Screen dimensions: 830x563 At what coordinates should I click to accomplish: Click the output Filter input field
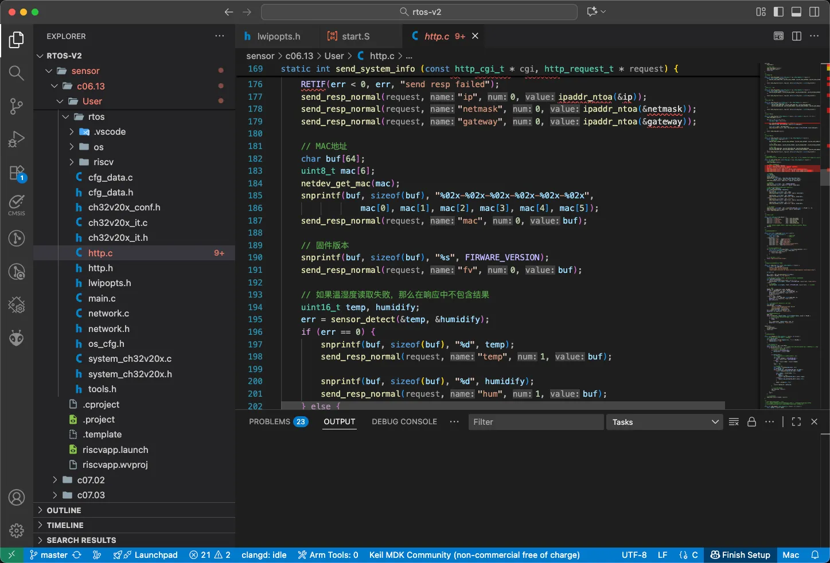coord(535,422)
